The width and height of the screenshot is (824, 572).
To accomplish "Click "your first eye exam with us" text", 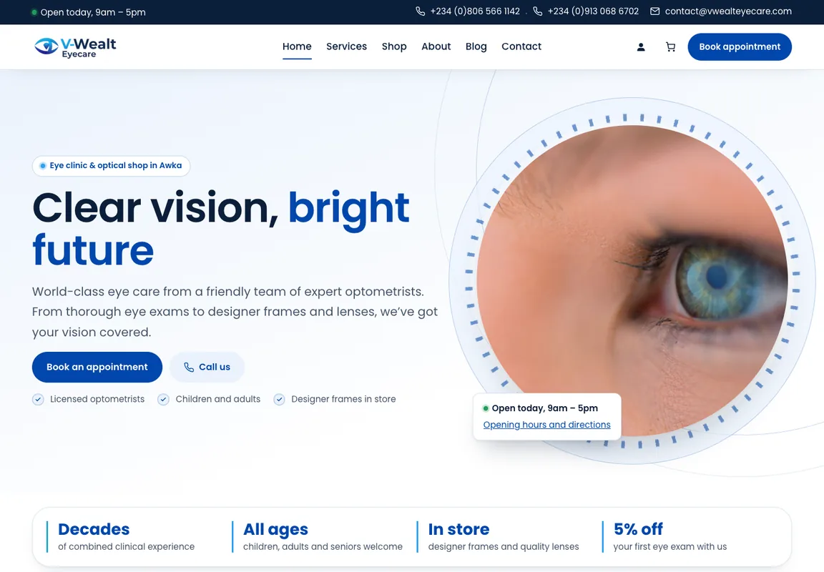I will click(670, 546).
